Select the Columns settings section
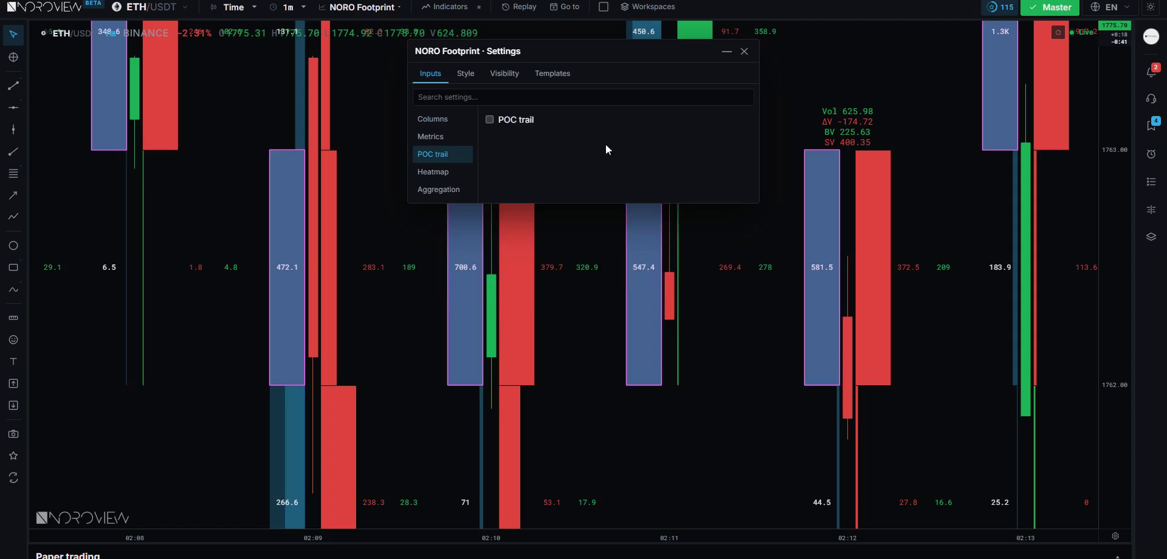Image resolution: width=1167 pixels, height=559 pixels. [442, 119]
